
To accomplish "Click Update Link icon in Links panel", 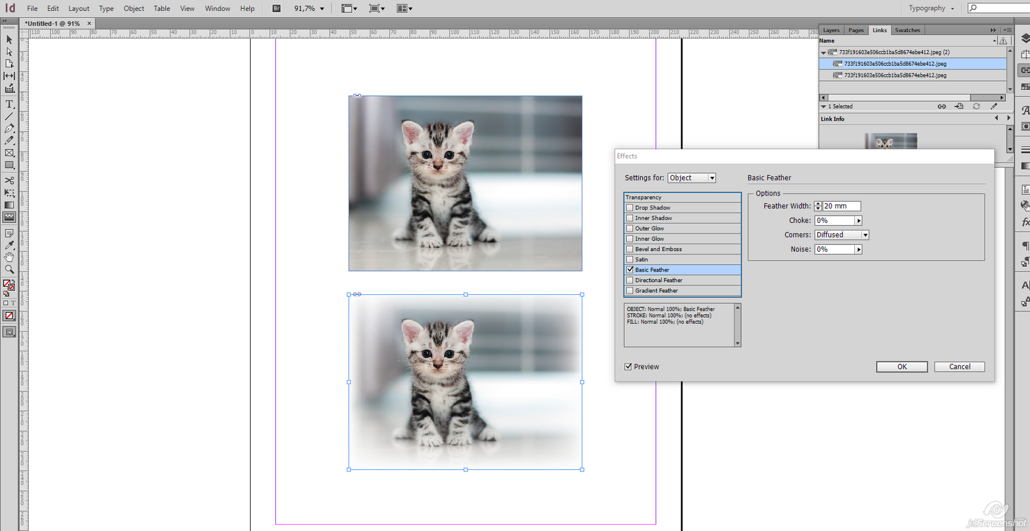I will [976, 106].
